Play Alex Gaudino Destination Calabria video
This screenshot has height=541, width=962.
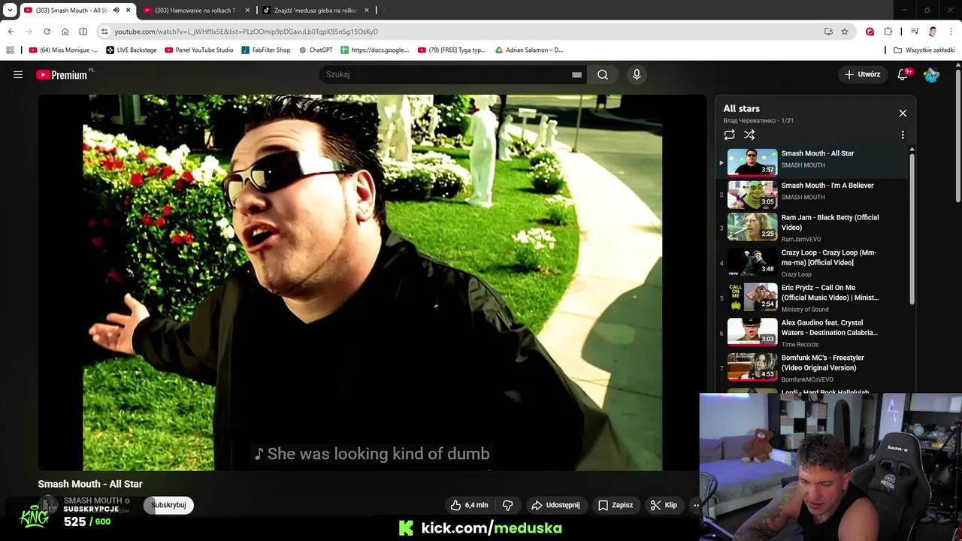(x=813, y=334)
